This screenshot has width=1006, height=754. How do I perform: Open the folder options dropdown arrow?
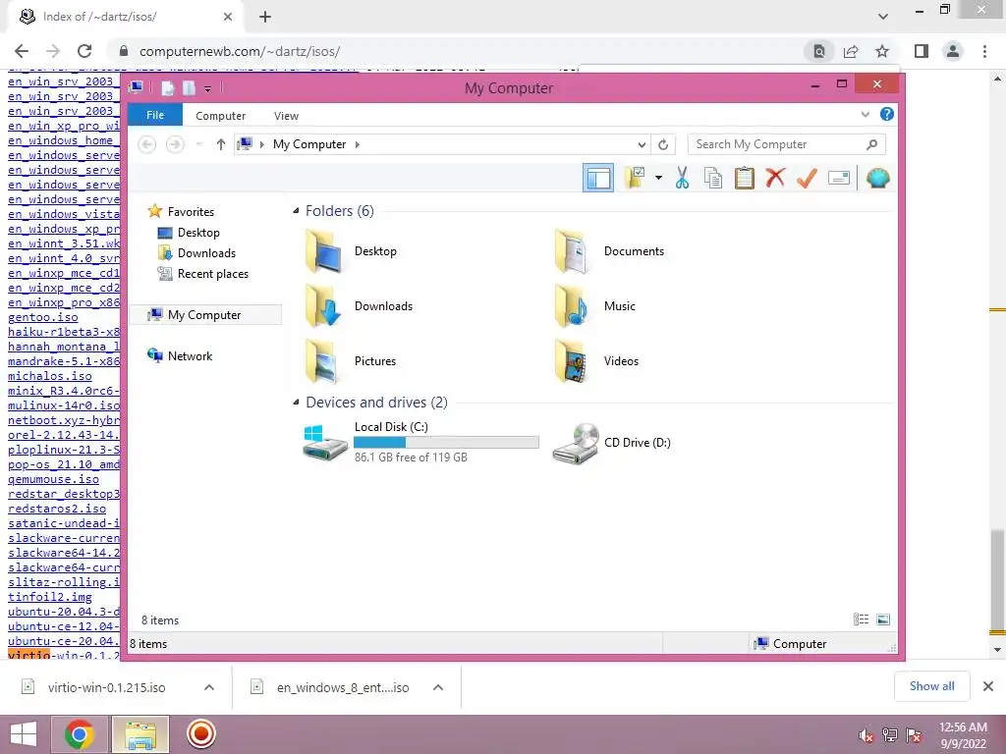tap(658, 178)
